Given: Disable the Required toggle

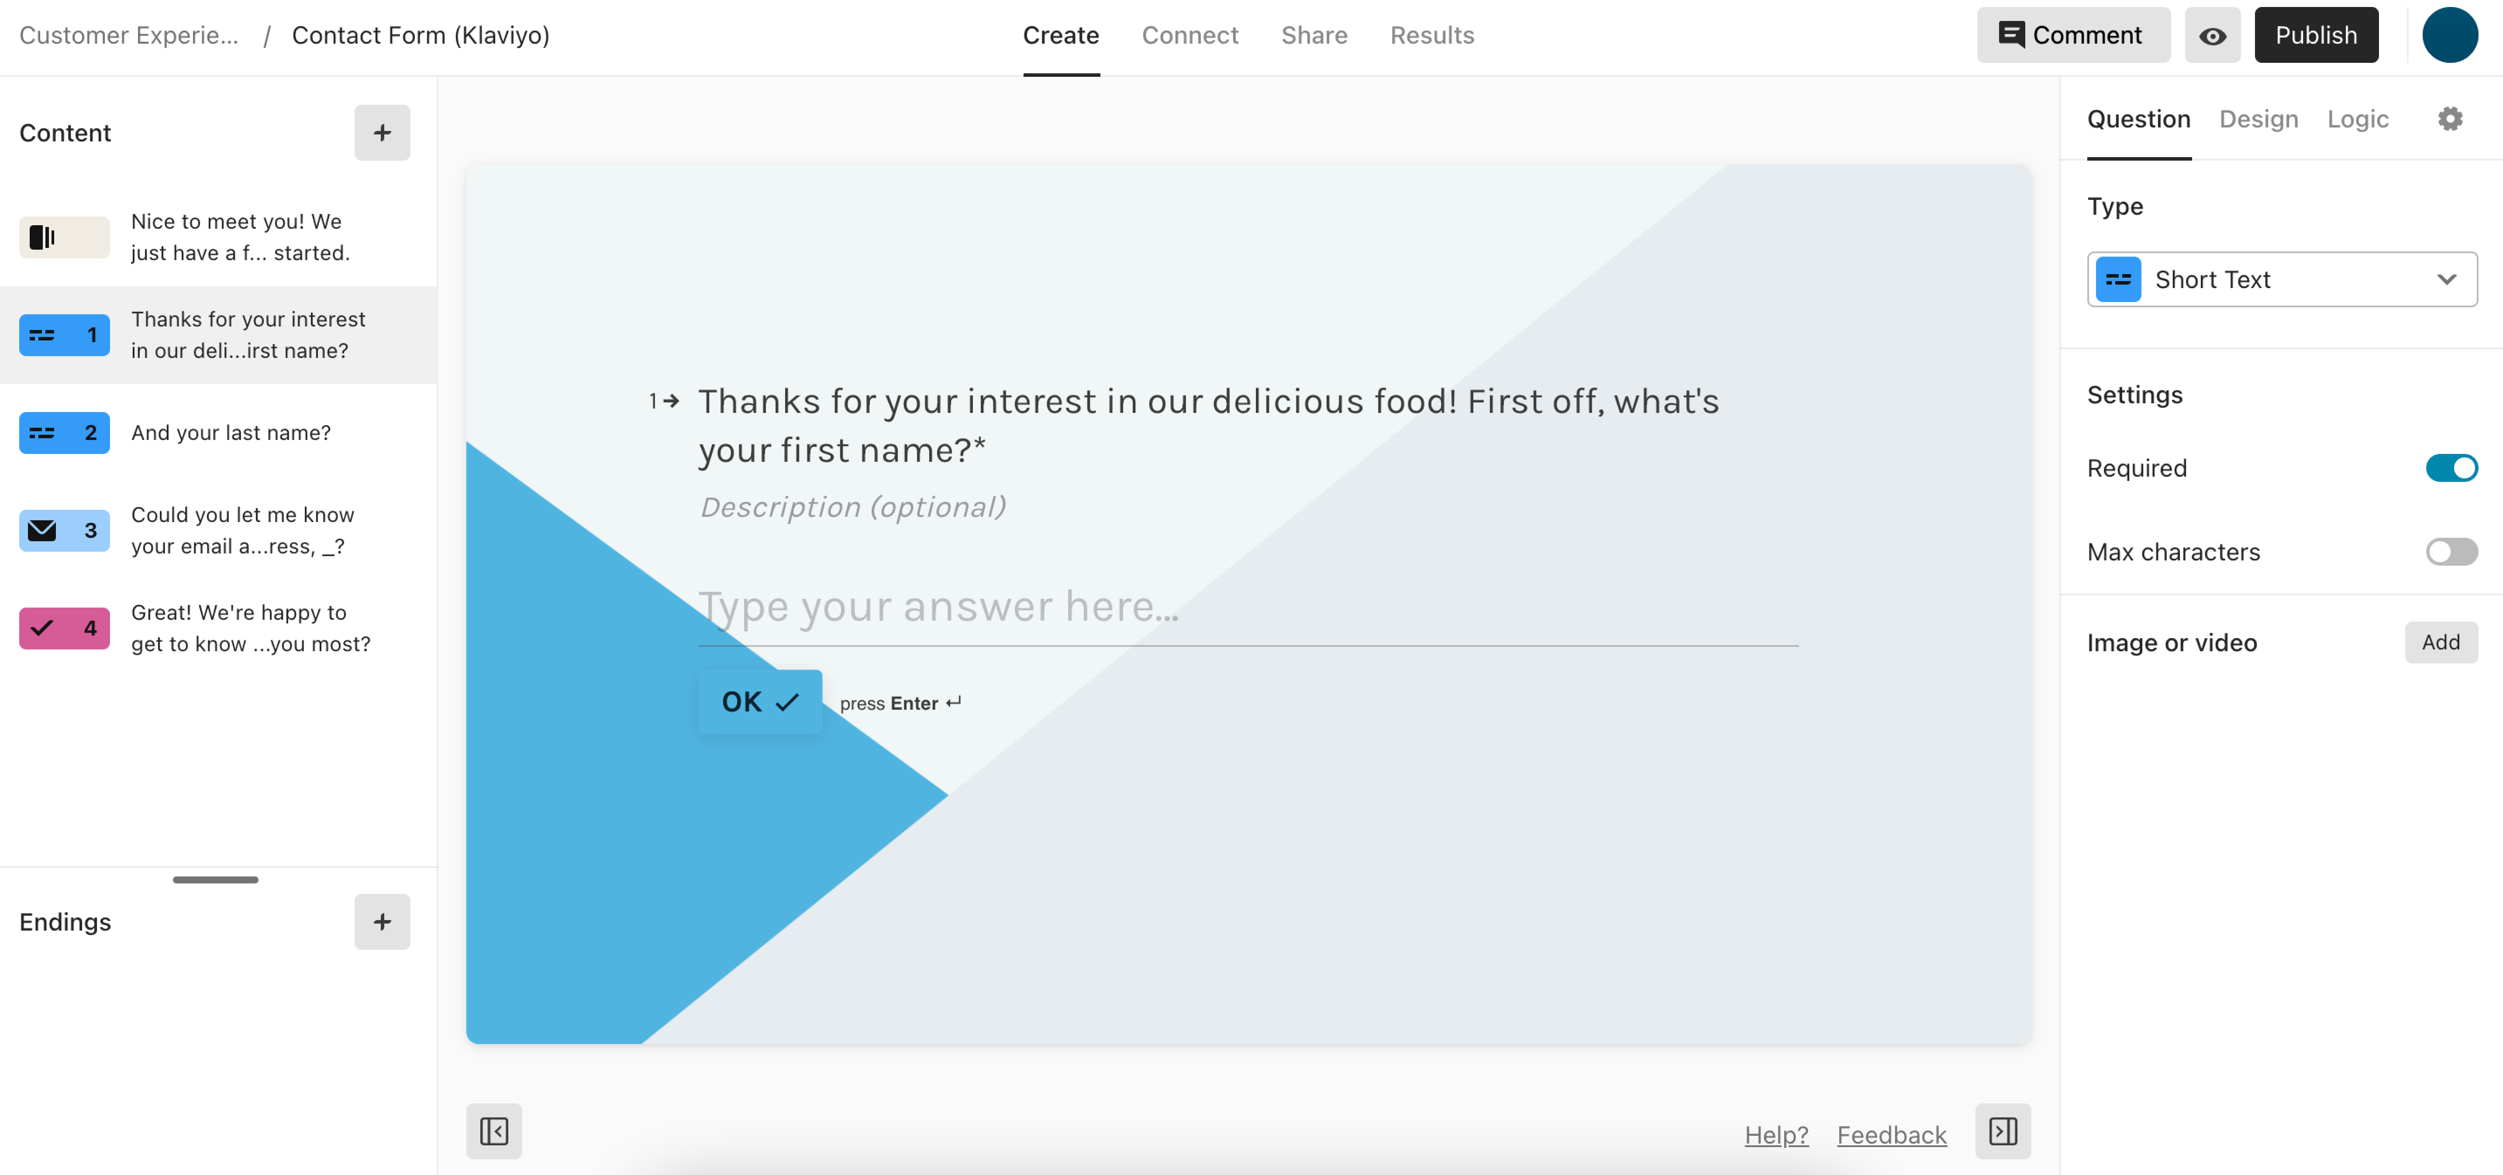Looking at the screenshot, I should 2451,468.
